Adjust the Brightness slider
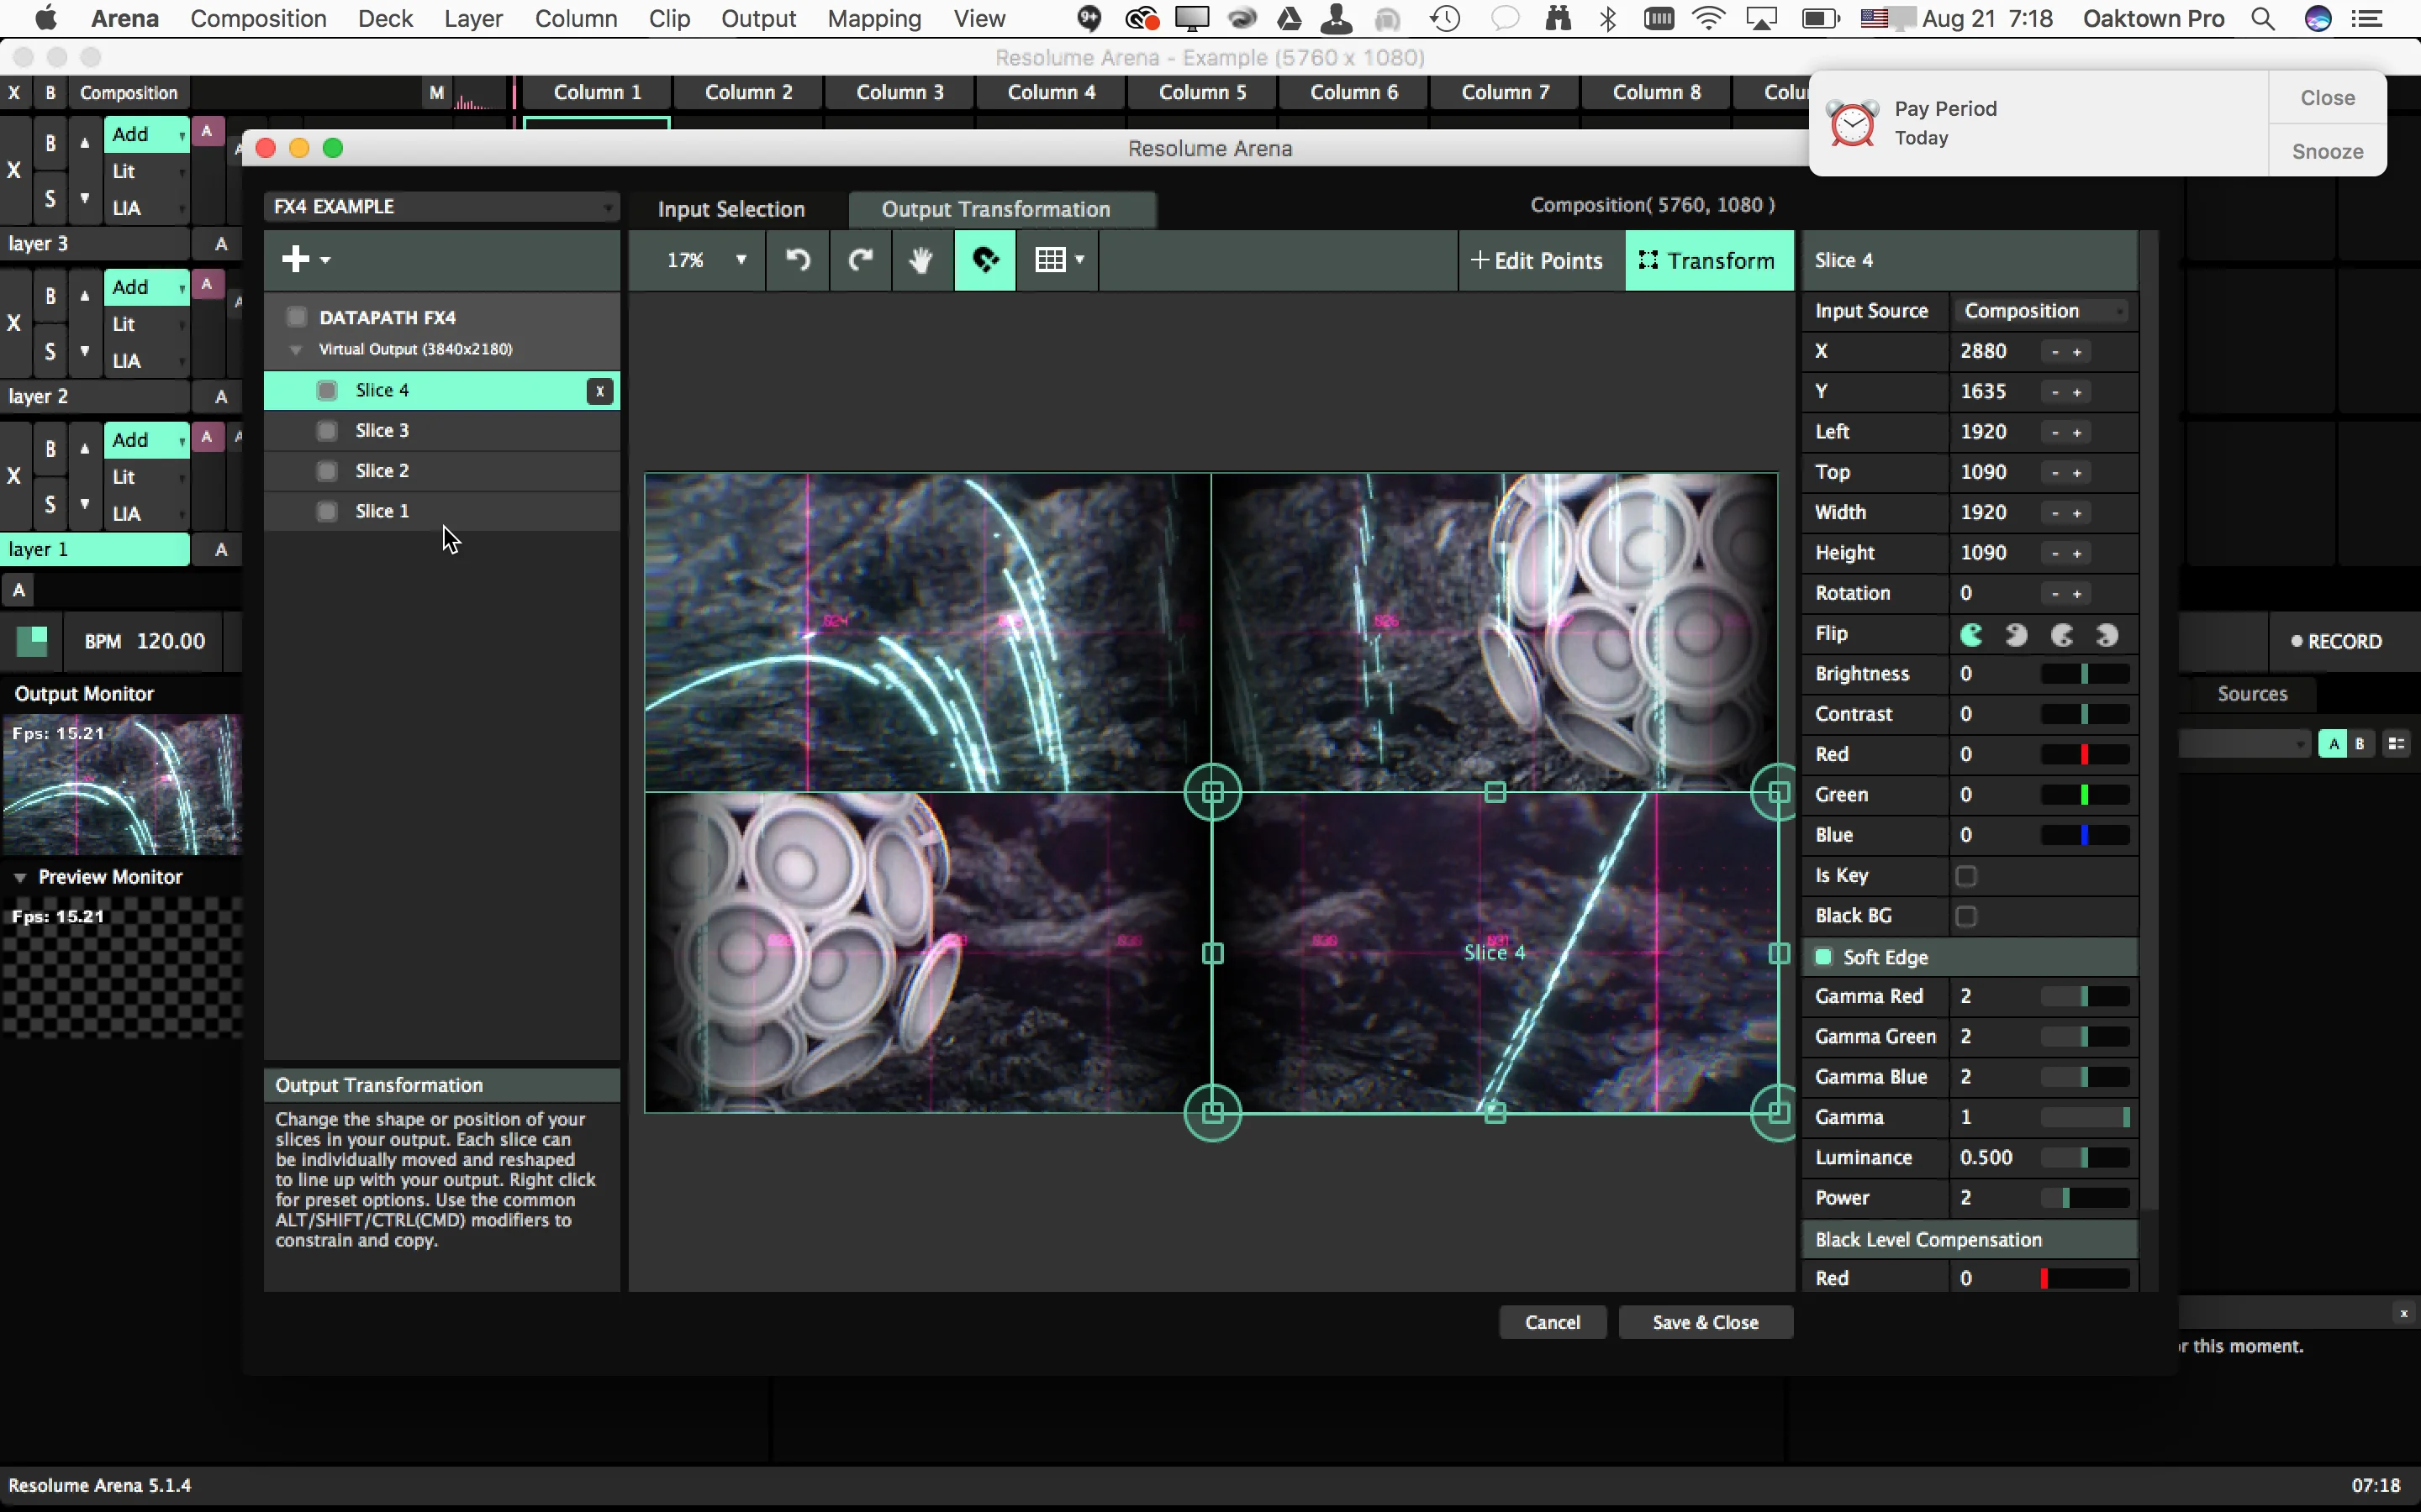Image resolution: width=2421 pixels, height=1512 pixels. click(x=2084, y=674)
